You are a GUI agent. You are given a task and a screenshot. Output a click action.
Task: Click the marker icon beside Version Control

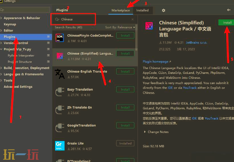48,43
